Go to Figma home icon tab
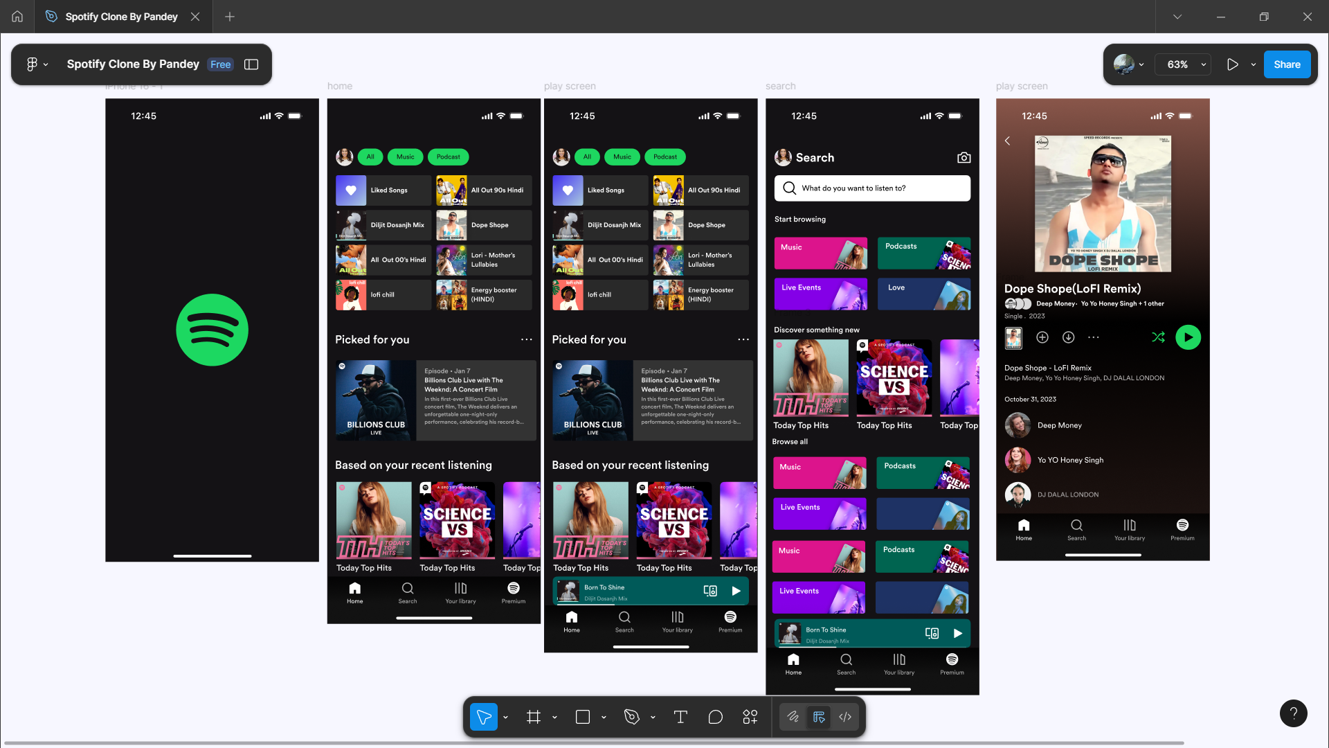Viewport: 1329px width, 748px height. click(x=17, y=17)
